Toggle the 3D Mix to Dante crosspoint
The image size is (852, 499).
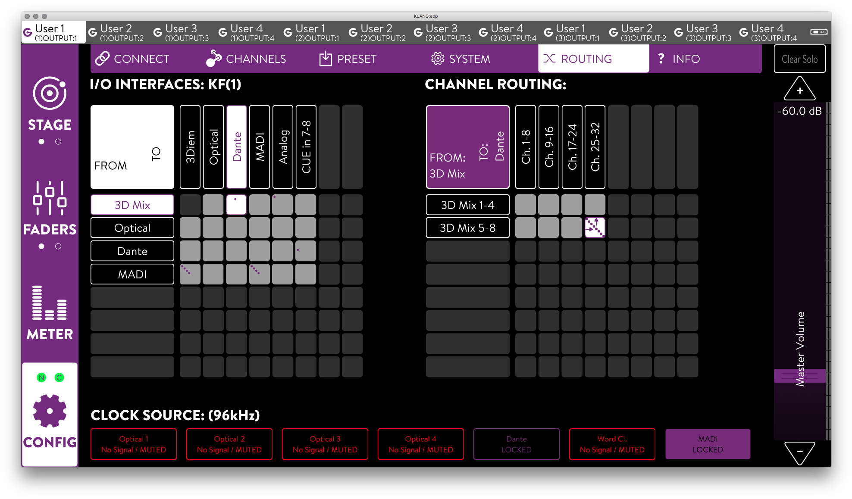point(236,205)
